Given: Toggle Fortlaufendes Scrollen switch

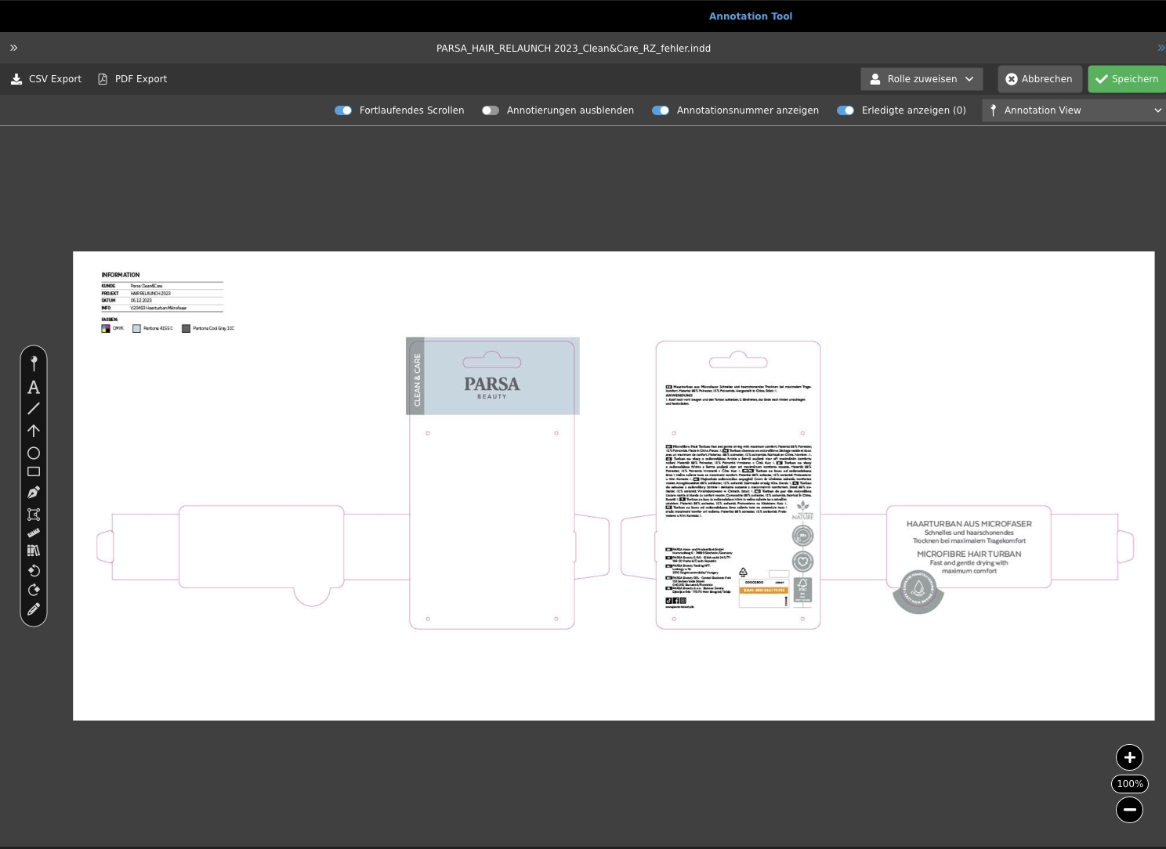Looking at the screenshot, I should [x=343, y=110].
